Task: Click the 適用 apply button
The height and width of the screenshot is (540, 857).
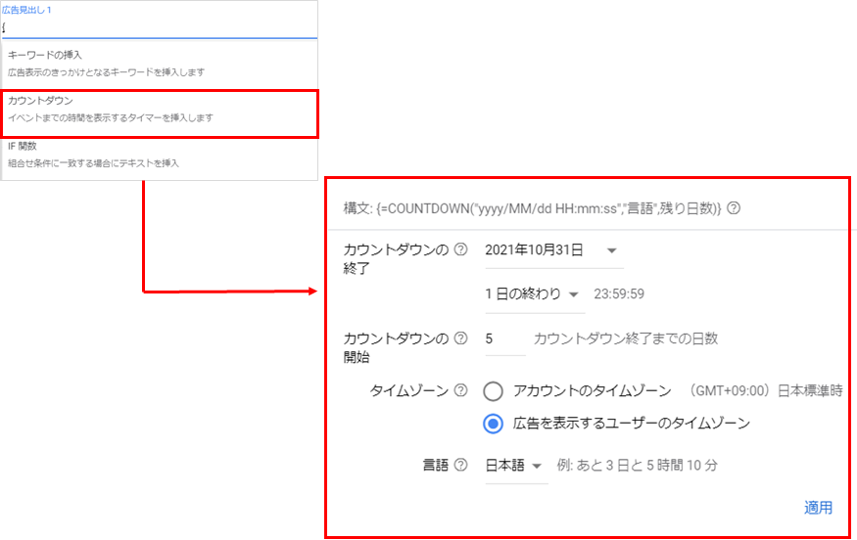Action: point(818,507)
